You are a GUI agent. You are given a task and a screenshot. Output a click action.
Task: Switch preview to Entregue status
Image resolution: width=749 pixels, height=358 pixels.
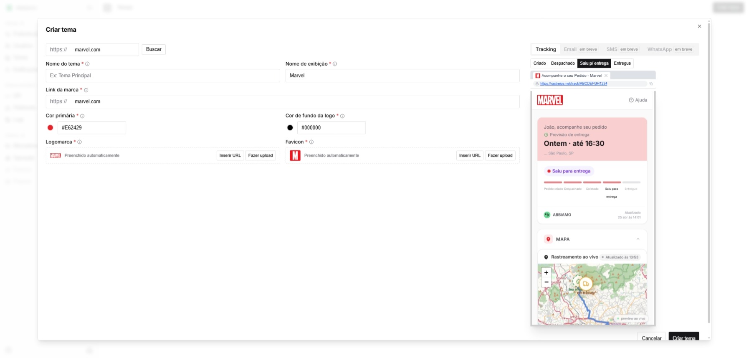coord(622,63)
